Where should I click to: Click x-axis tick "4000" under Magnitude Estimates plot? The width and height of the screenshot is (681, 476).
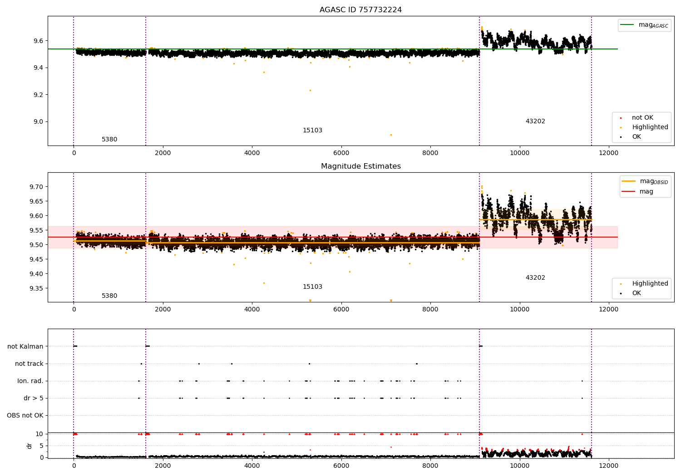tap(252, 310)
